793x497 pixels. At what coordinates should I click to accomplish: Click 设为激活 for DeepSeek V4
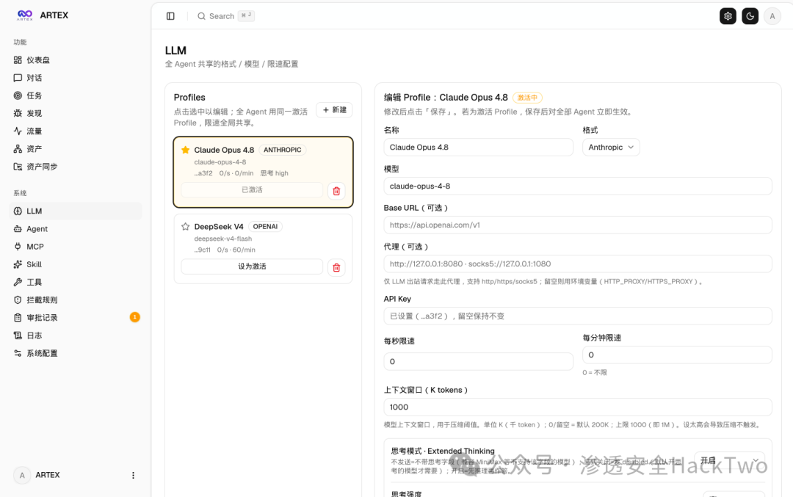(252, 266)
